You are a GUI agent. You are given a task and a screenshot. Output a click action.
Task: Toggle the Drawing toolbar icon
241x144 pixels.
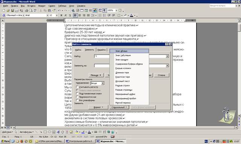[95, 10]
